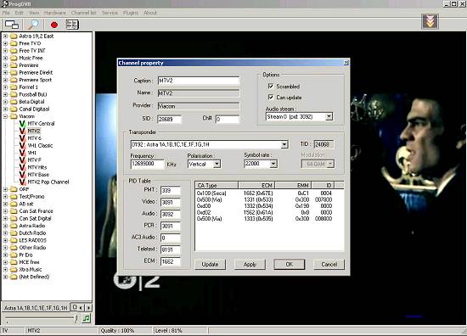
Task: Select the VH1 channel entry
Action: coord(32,153)
